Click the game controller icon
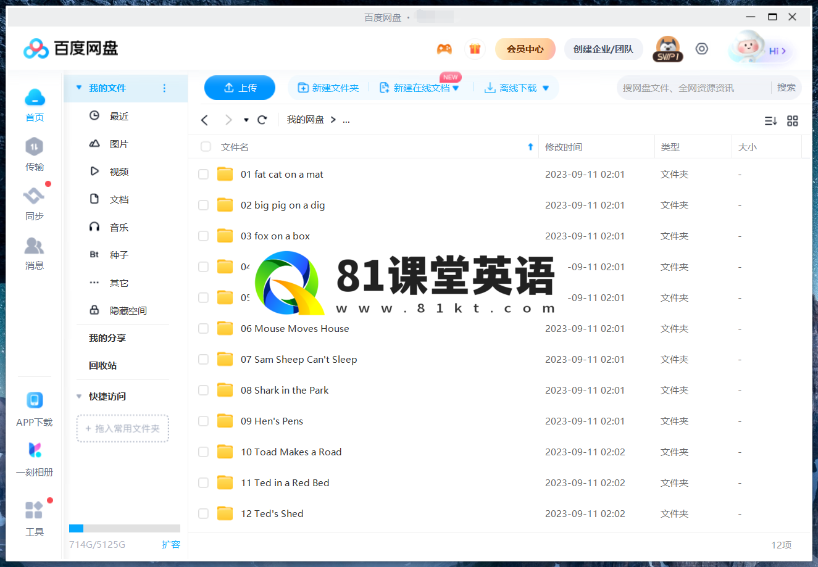 pyautogui.click(x=444, y=49)
